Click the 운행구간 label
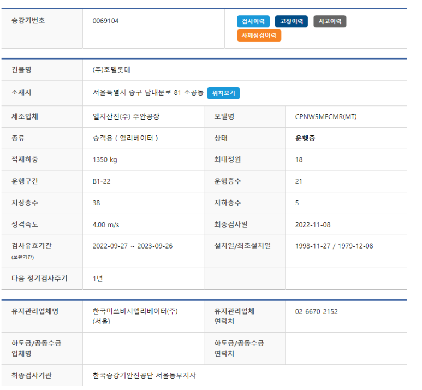 (x=25, y=181)
